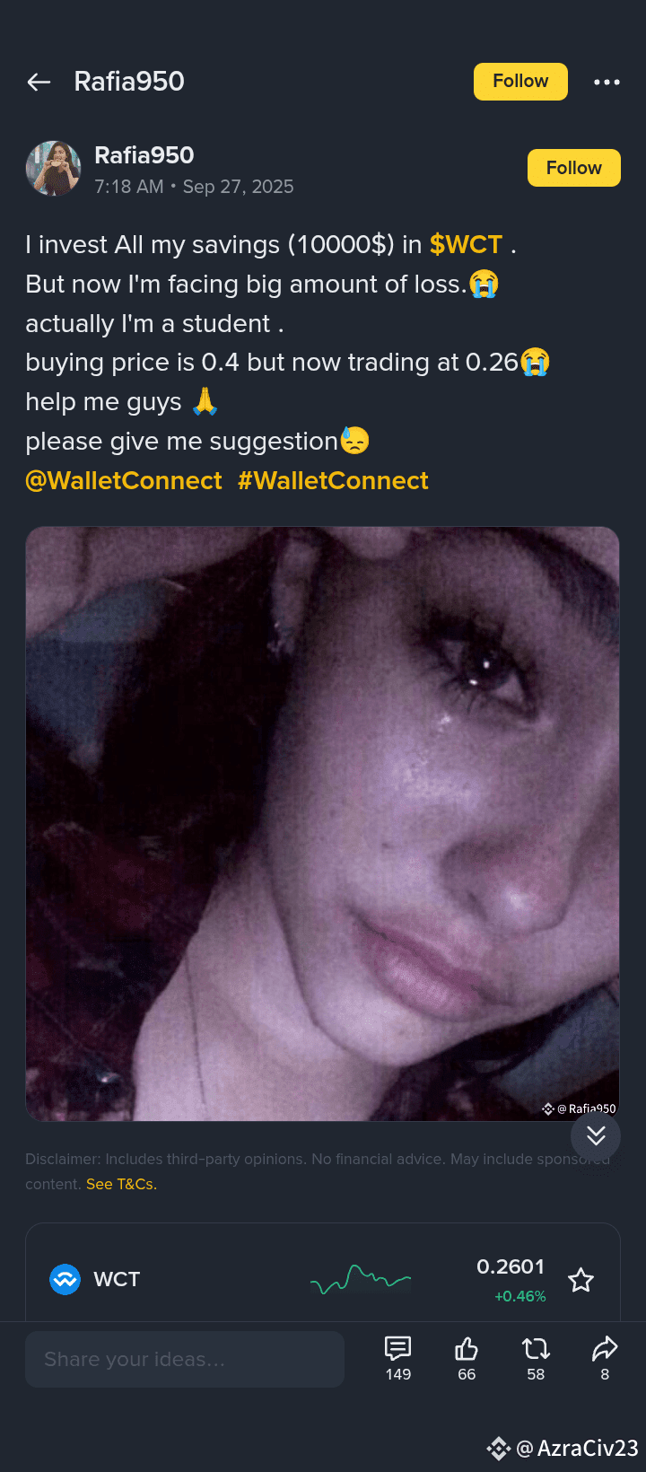Follow Rafia950 beside the post timestamp
The image size is (646, 1472).
pyautogui.click(x=574, y=168)
